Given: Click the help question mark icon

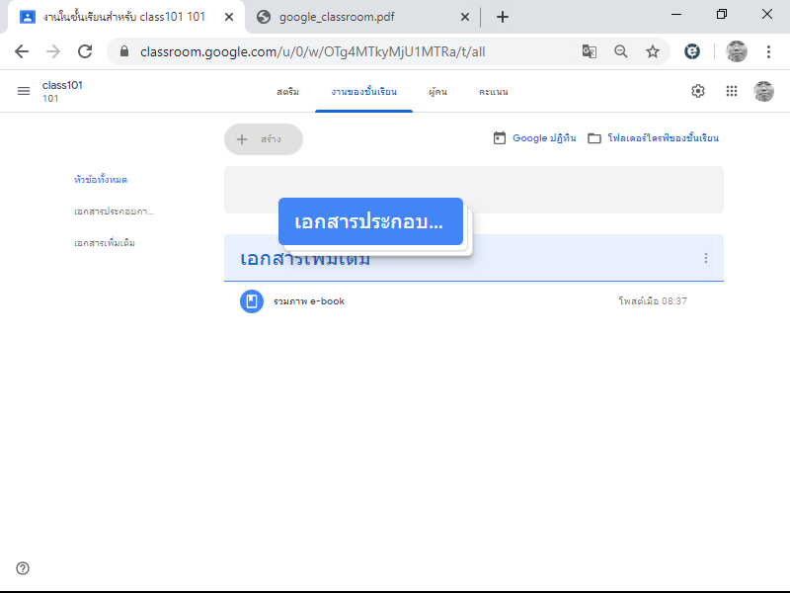Looking at the screenshot, I should [x=23, y=568].
